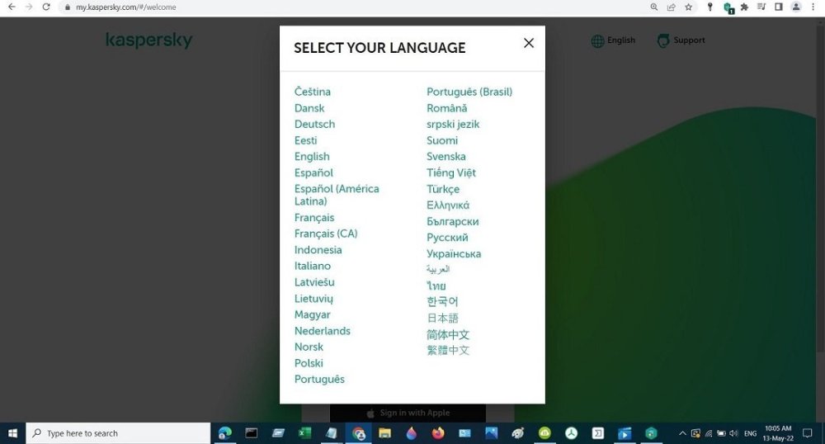Click Support link in header
Viewport: 825px width, 444px height.
pos(689,40)
